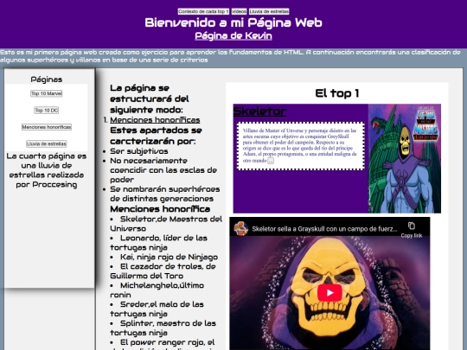
Task: Open the 'Página de Kevin' link
Action: [x=233, y=35]
